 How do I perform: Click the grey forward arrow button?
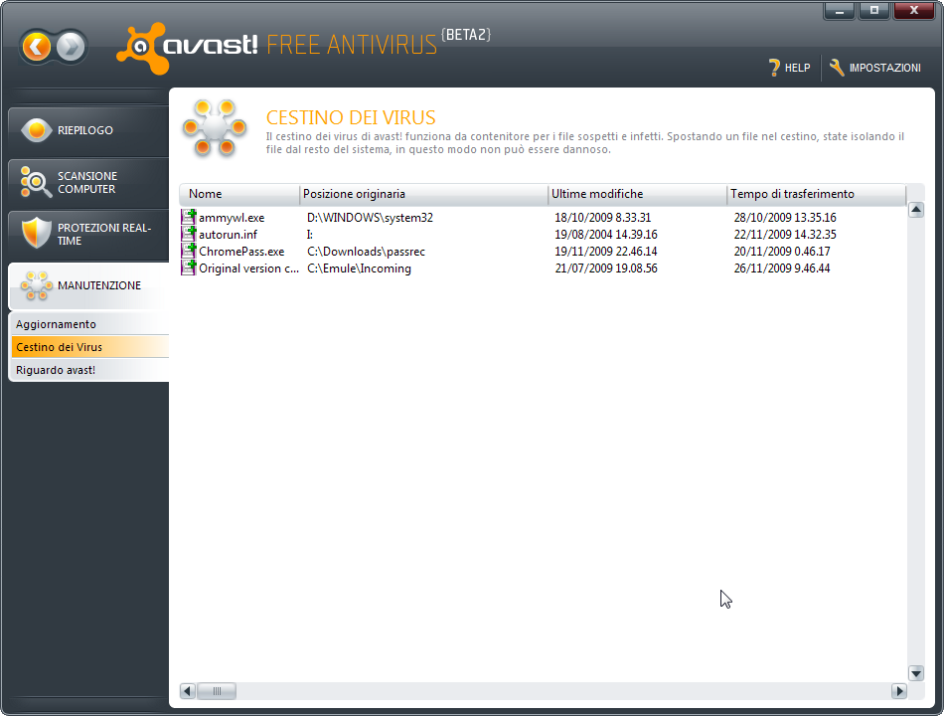(71, 47)
